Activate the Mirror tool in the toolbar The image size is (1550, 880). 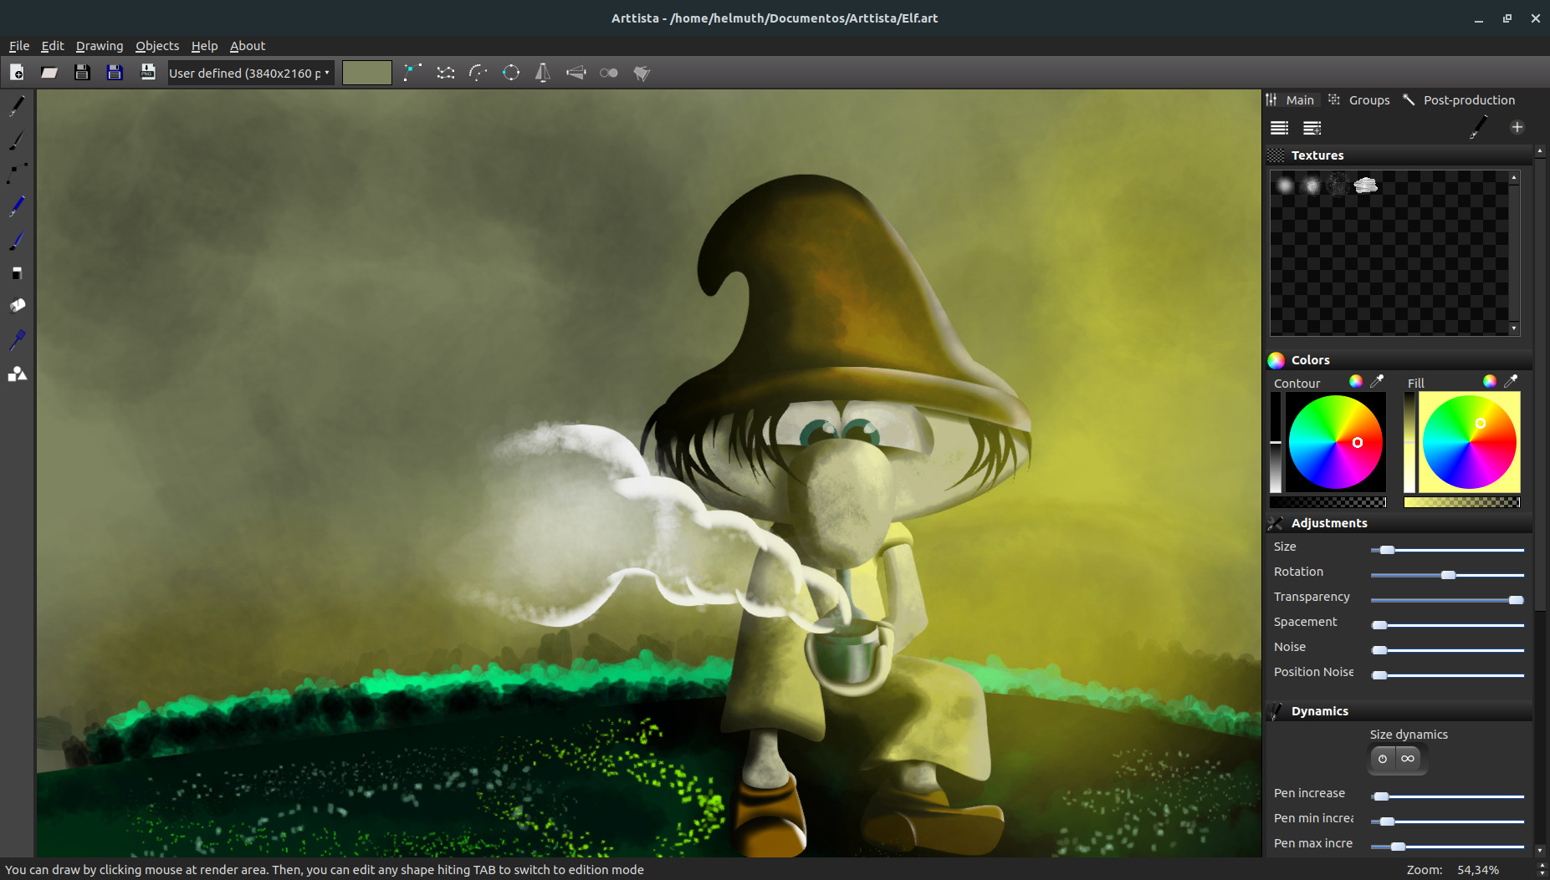coord(543,73)
